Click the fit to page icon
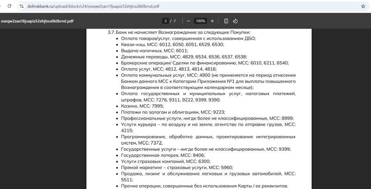 (226, 21)
